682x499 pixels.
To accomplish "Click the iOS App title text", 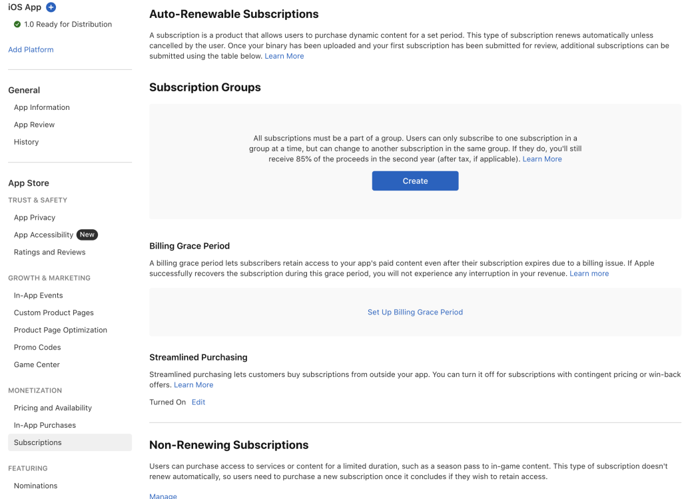I will pyautogui.click(x=25, y=7).
